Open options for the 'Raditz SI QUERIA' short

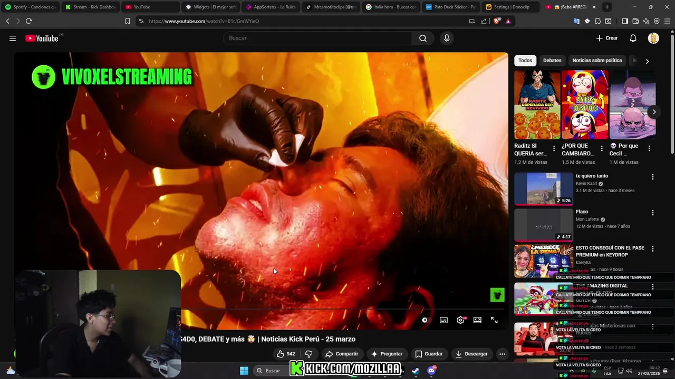[x=554, y=149]
